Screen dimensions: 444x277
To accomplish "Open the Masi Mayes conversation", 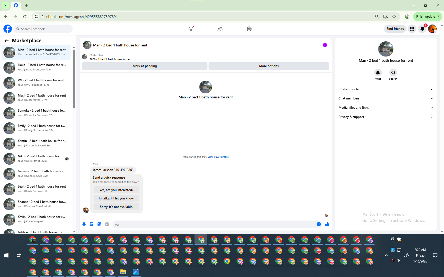I will pos(36,98).
